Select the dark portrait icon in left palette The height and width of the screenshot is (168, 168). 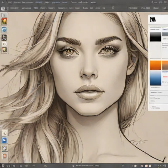click(4, 37)
